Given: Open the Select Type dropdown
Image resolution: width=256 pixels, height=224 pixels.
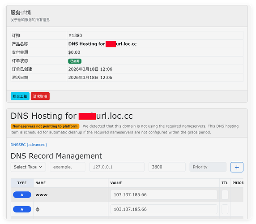Looking at the screenshot, I should pyautogui.click(x=28, y=167).
